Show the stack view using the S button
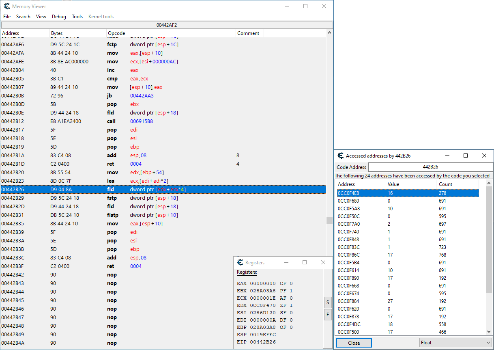The image size is (494, 350). click(328, 302)
